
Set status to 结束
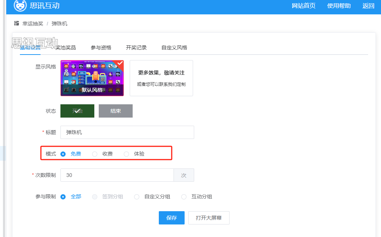(x=116, y=111)
